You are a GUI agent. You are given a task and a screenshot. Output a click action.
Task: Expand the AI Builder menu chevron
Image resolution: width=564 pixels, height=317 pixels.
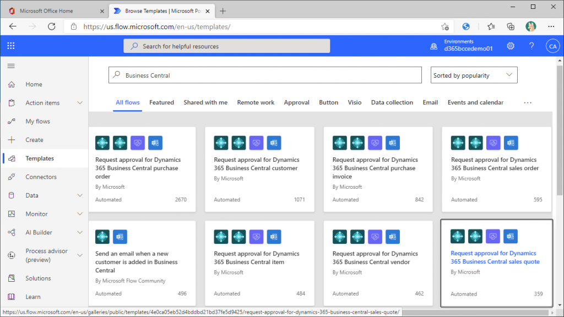pyautogui.click(x=80, y=233)
